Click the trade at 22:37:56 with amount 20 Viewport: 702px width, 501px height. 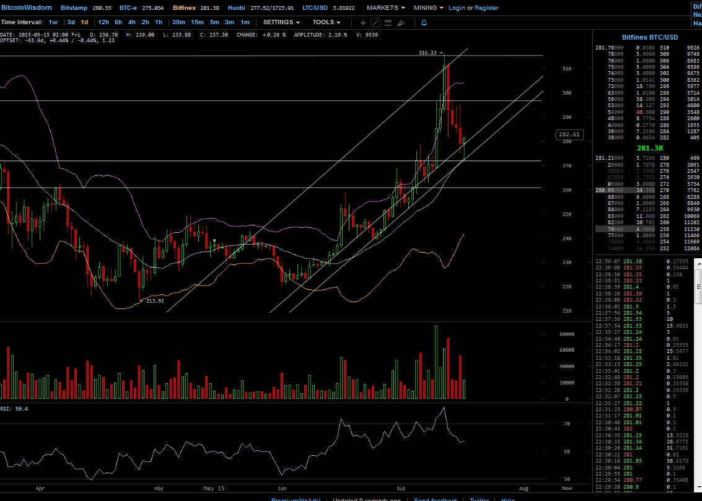point(643,320)
